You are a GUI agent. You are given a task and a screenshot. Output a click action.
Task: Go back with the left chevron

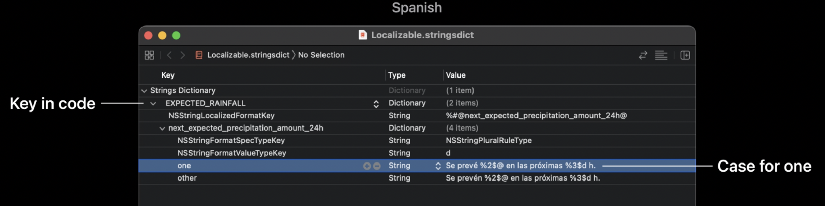[169, 55]
